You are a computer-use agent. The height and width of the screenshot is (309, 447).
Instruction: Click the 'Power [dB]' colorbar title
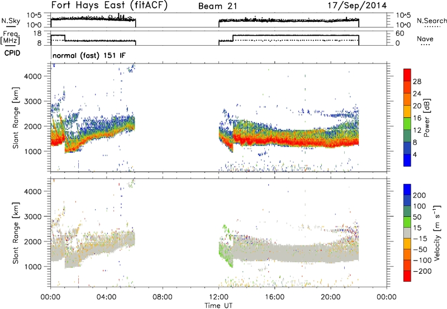click(426, 118)
